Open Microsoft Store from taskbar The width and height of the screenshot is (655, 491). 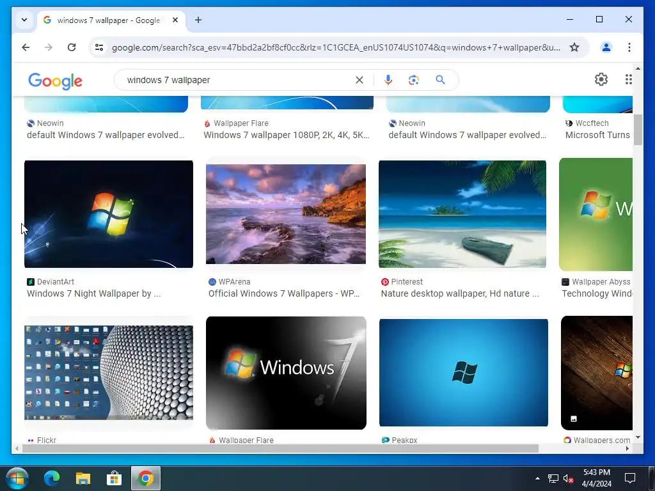(114, 478)
